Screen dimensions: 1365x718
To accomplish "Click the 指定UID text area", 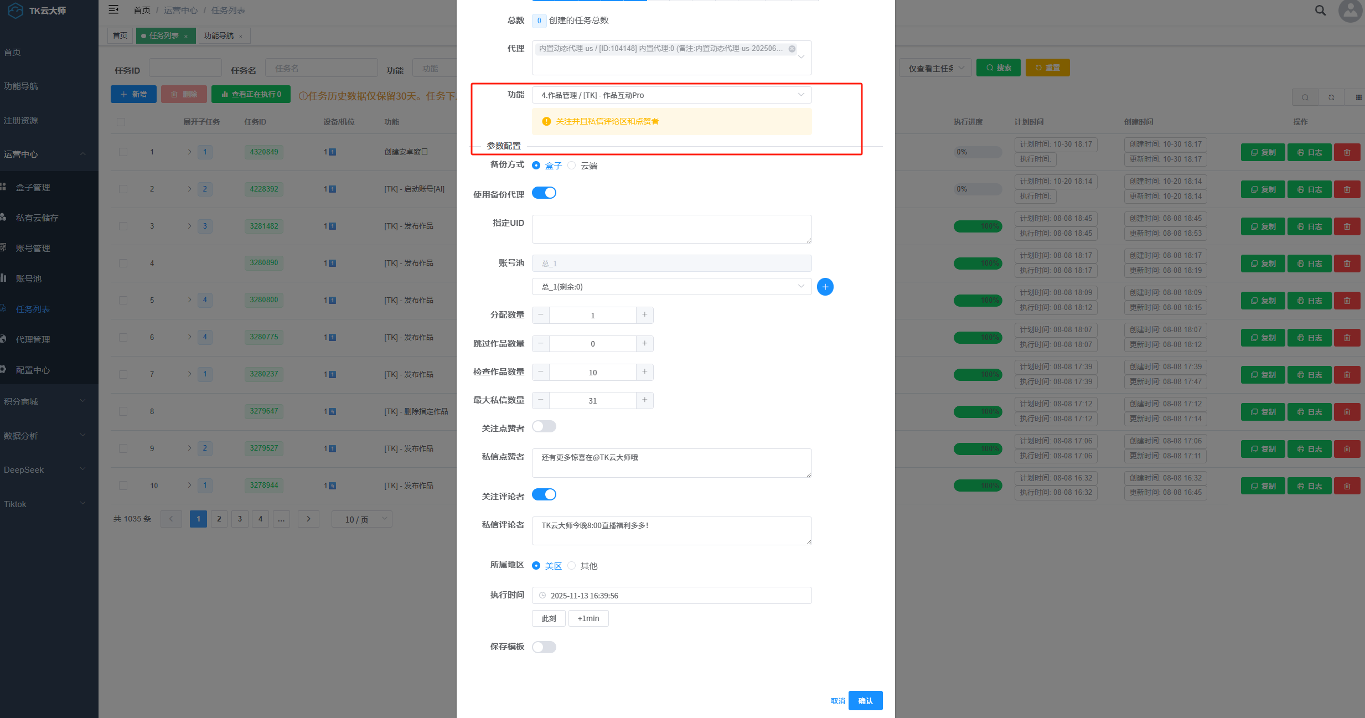I will 671,229.
